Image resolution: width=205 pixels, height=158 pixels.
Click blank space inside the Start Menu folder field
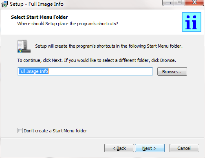coord(101,71)
